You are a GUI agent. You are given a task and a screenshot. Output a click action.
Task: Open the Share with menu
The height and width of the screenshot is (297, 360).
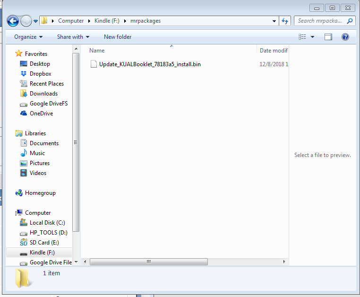tap(73, 37)
